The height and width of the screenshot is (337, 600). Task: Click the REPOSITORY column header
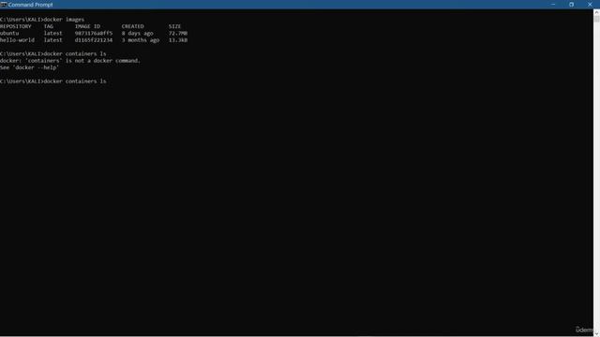point(16,26)
